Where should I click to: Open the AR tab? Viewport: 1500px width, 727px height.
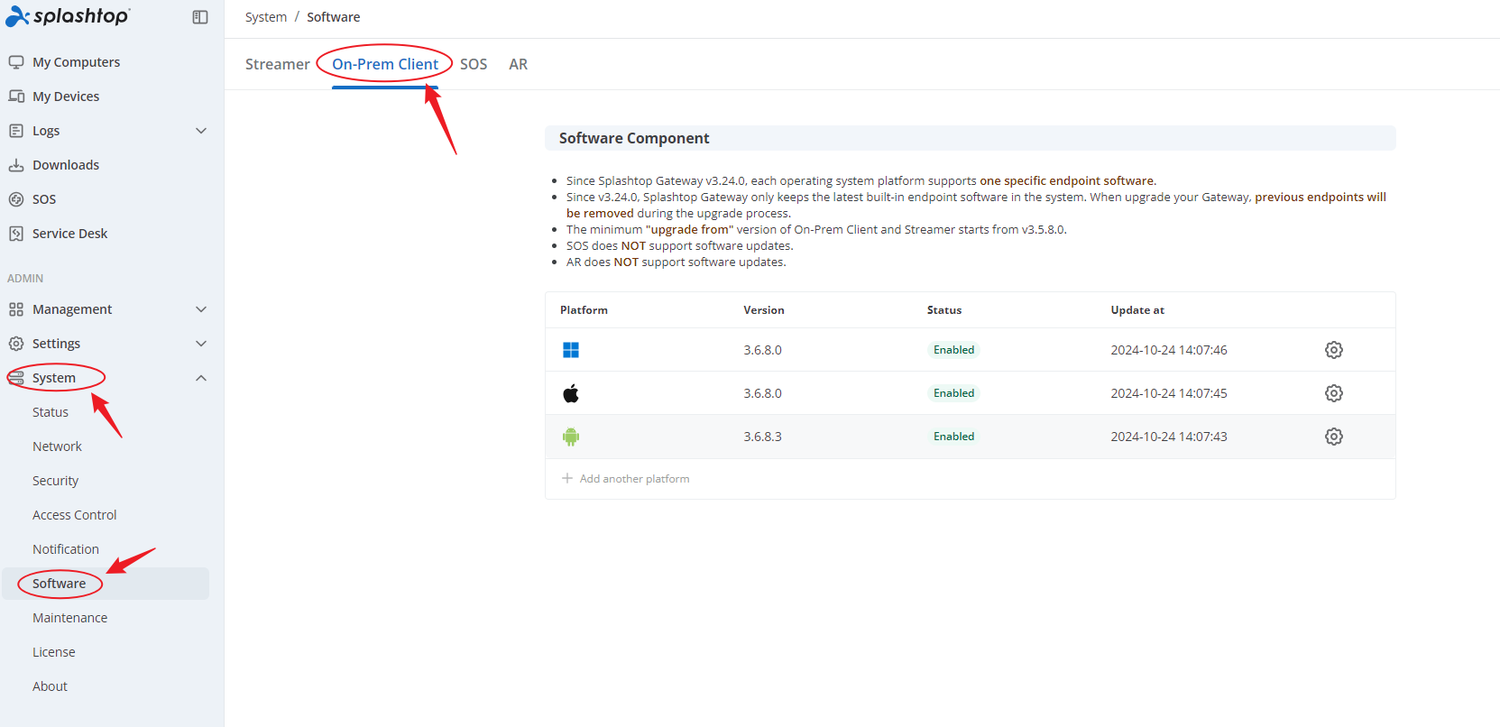519,64
